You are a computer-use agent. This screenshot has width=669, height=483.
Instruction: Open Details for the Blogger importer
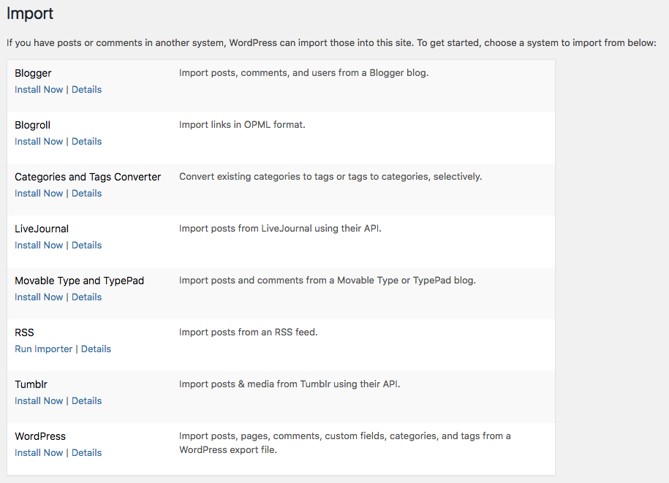pyautogui.click(x=86, y=90)
